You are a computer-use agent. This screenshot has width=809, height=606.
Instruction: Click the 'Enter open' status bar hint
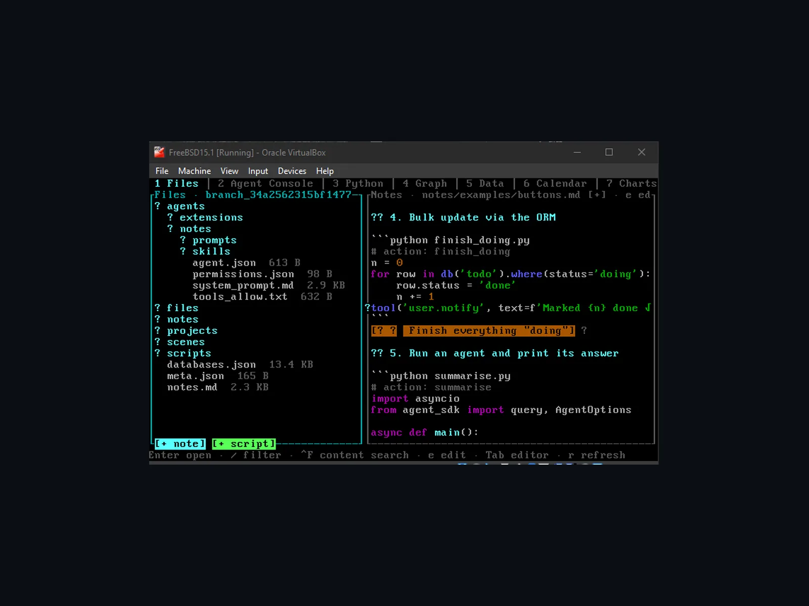pos(179,455)
